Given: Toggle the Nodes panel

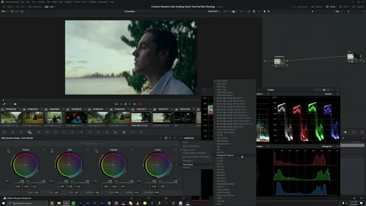Looking at the screenshot, I should tap(331, 7).
